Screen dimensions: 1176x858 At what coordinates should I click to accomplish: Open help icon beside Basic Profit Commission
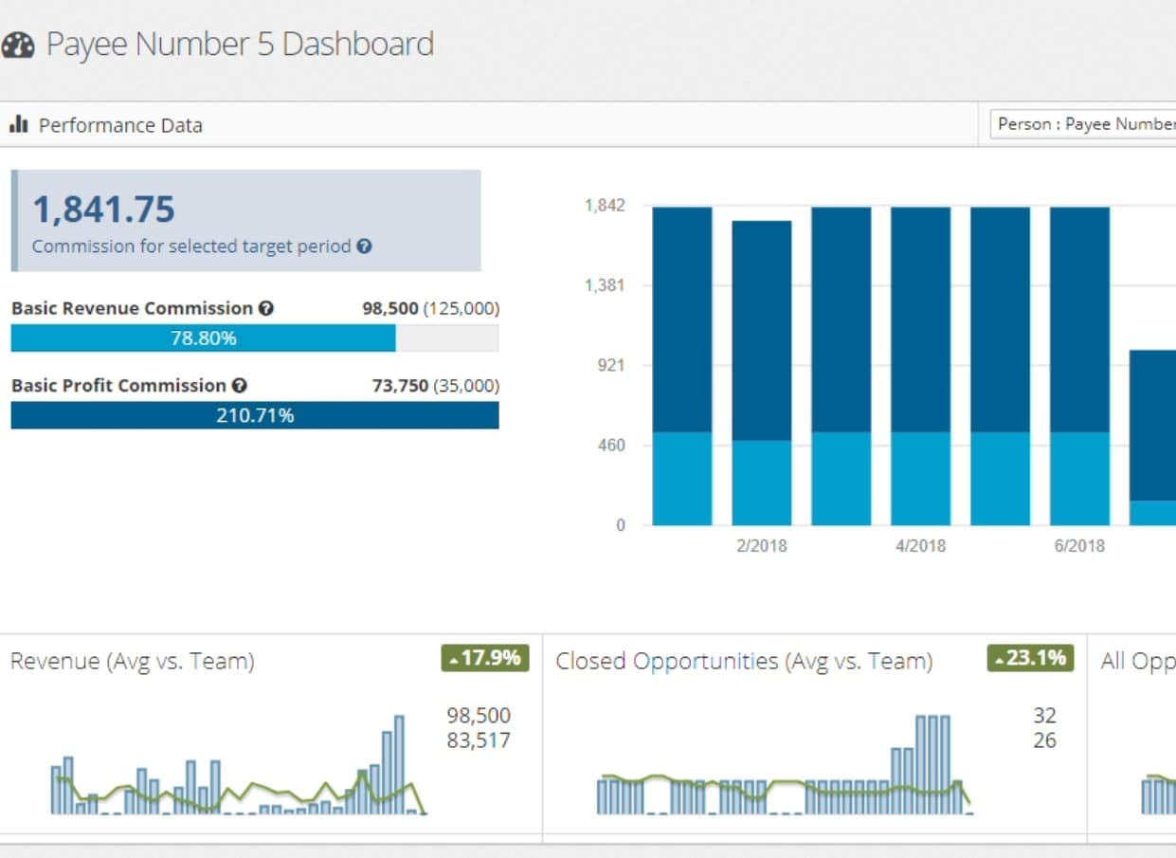pos(240,386)
